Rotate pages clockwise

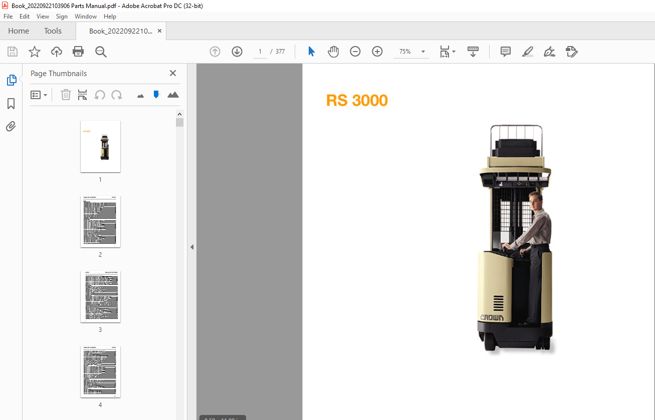tap(117, 95)
